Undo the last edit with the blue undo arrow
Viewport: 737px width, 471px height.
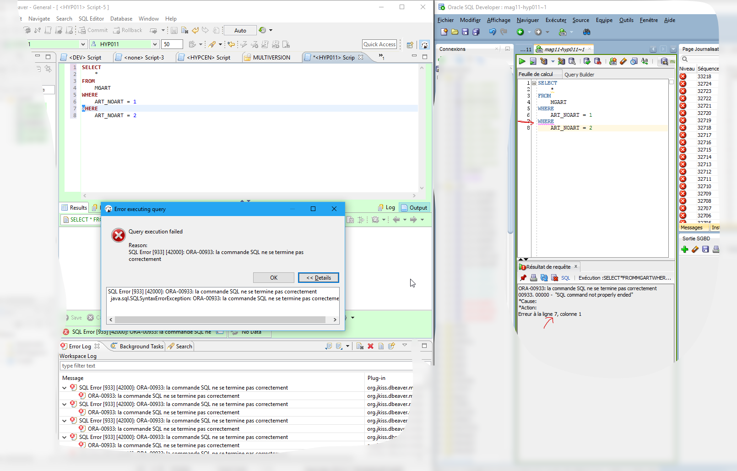[x=493, y=32]
